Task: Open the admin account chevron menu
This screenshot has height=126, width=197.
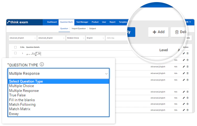Action: pos(190,22)
